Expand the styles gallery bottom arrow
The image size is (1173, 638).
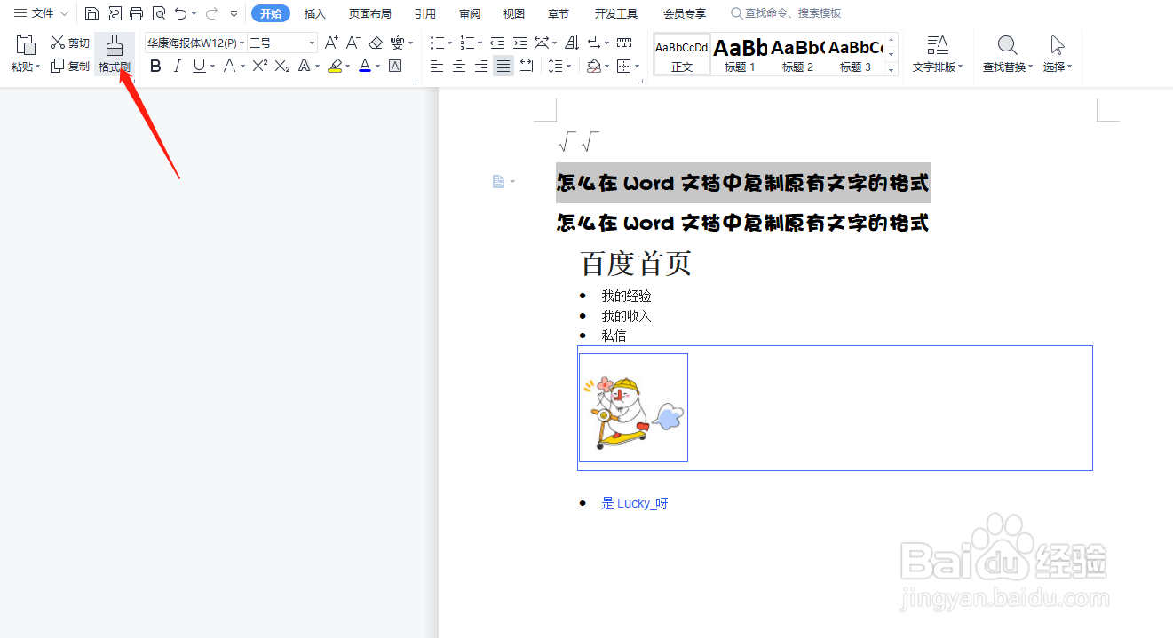pyautogui.click(x=892, y=69)
